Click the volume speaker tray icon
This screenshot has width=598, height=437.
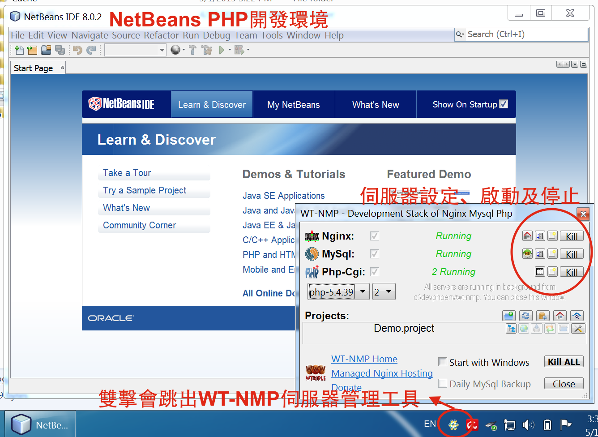(529, 424)
